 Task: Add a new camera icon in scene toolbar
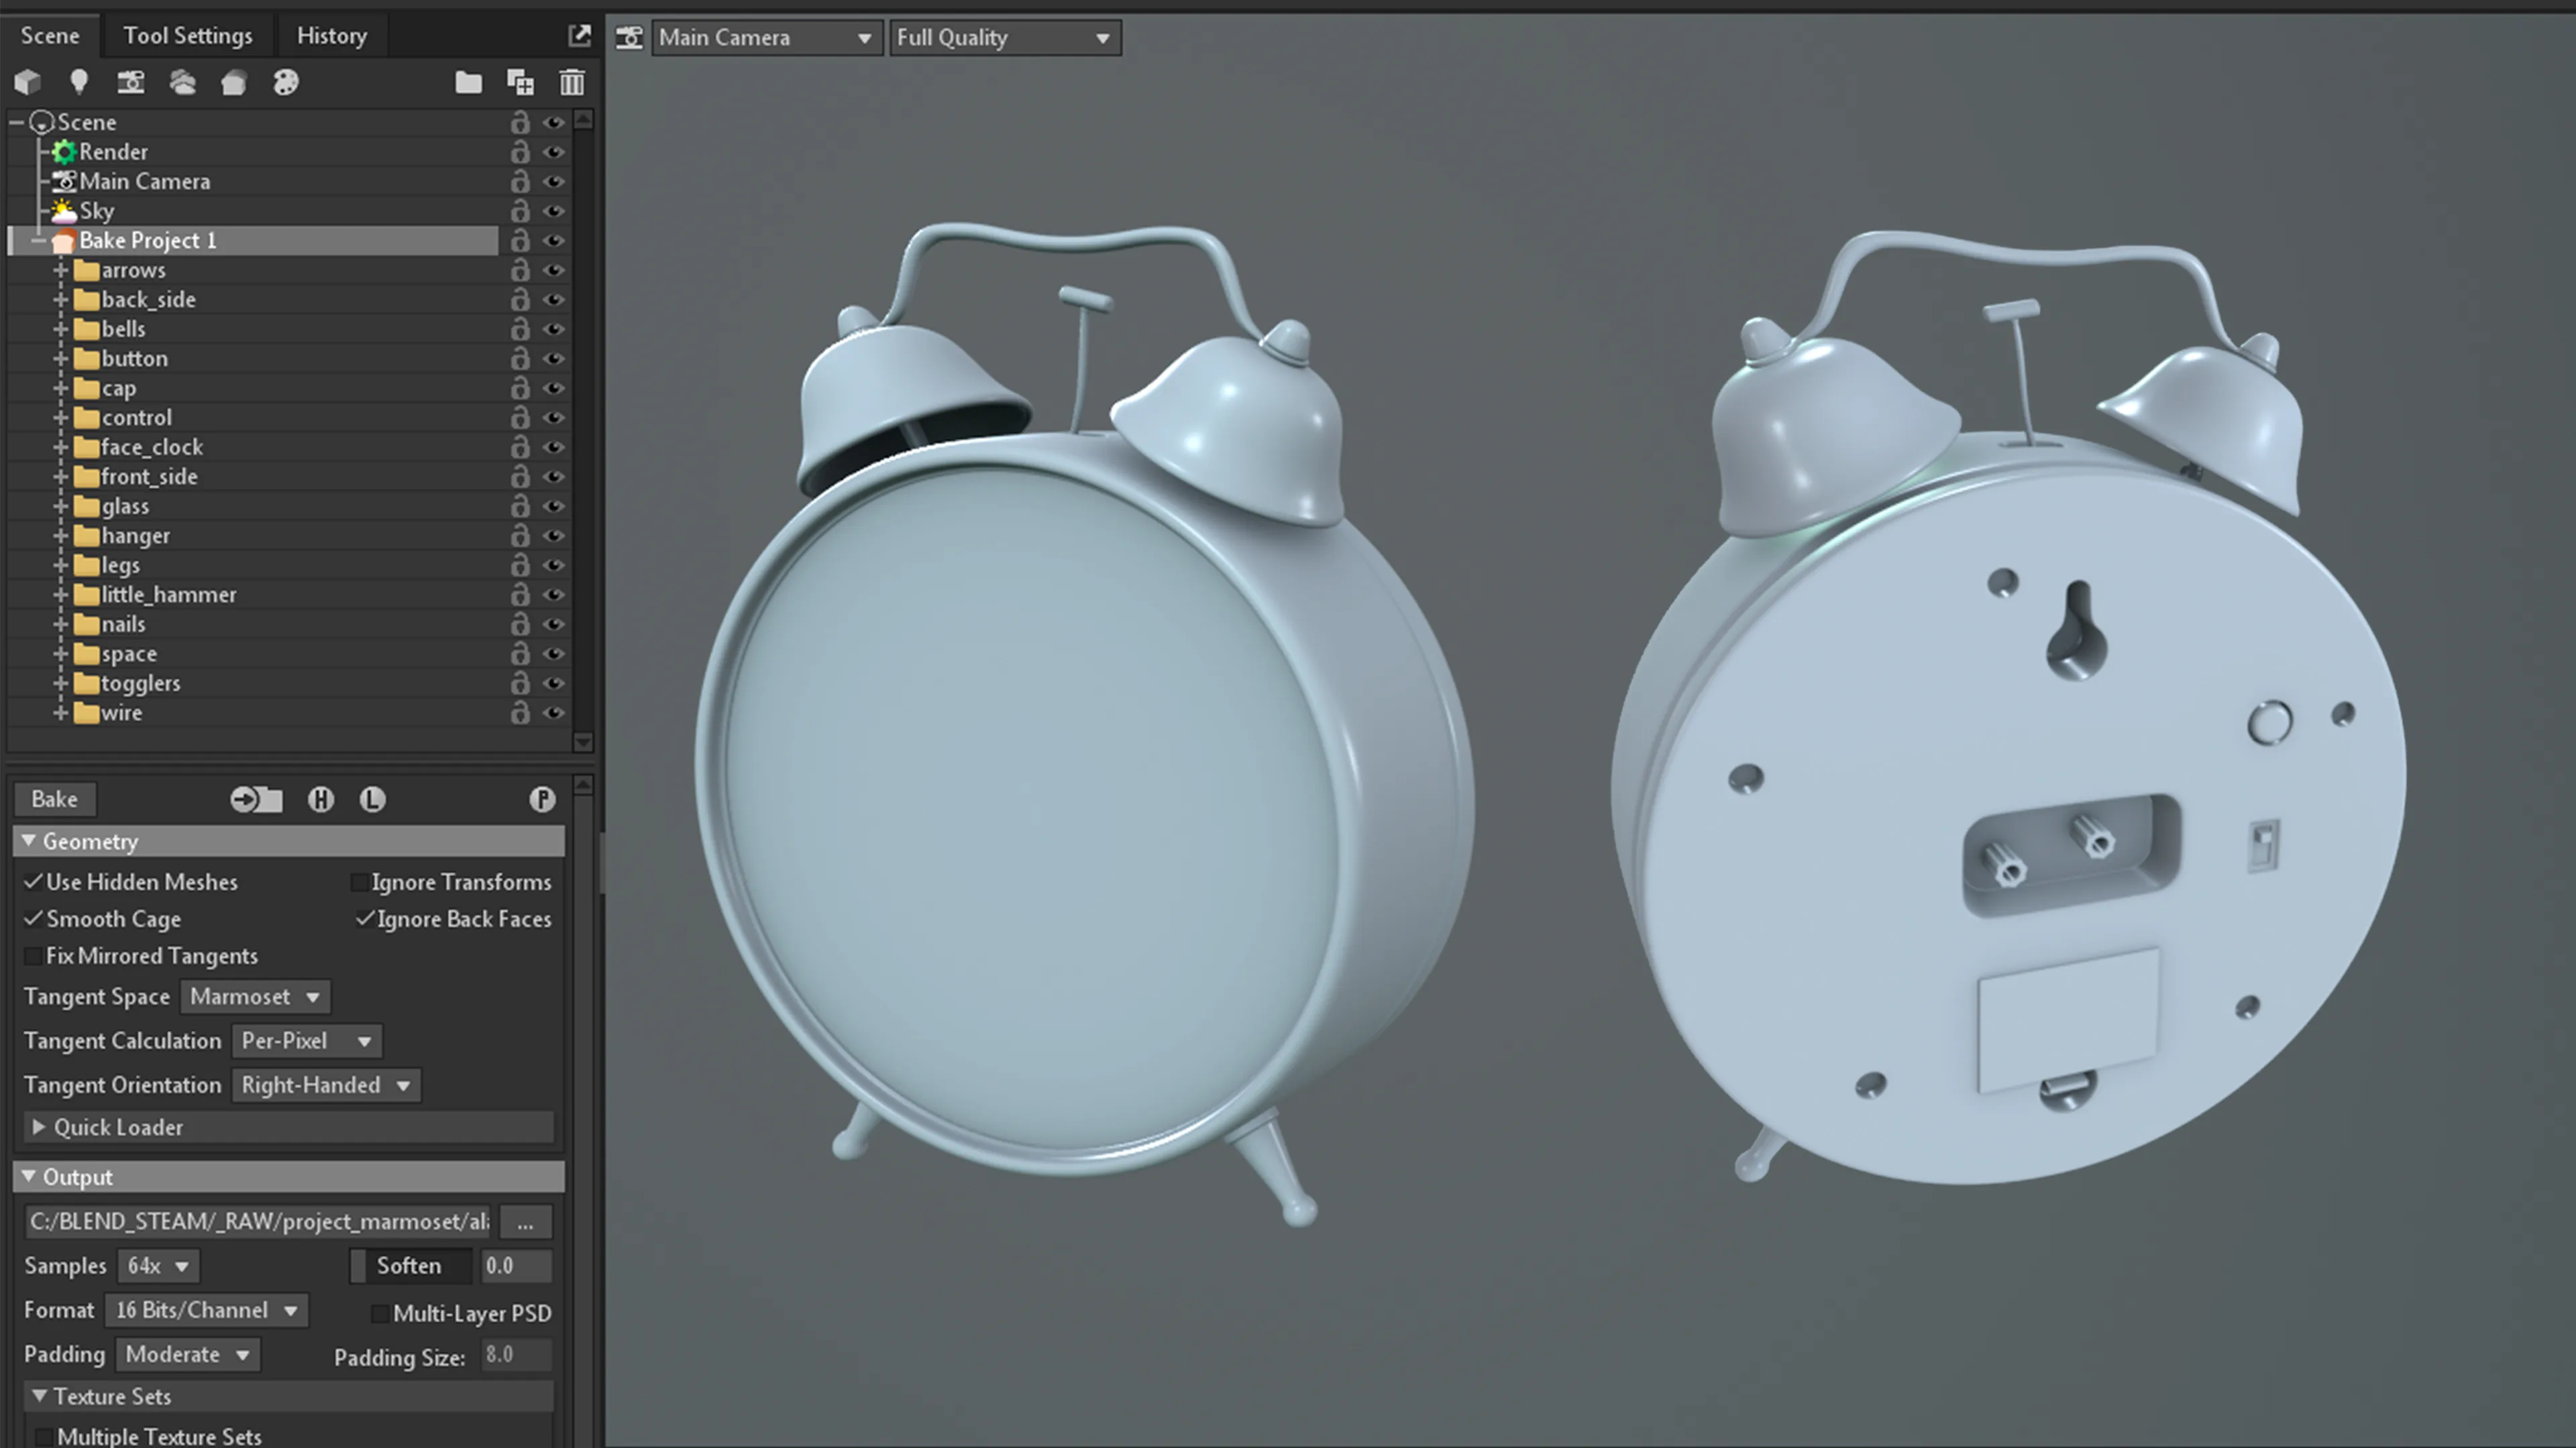130,82
